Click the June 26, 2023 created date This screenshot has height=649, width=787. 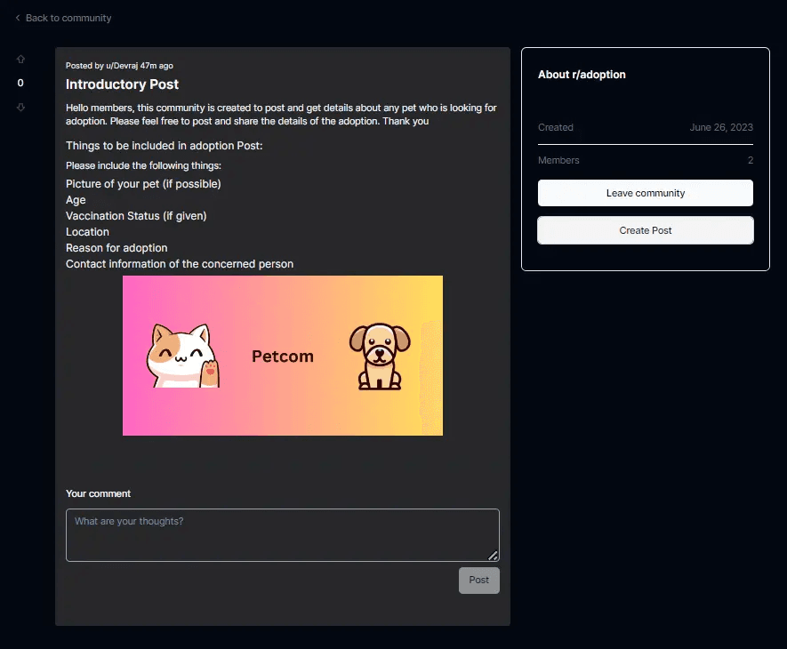[720, 127]
